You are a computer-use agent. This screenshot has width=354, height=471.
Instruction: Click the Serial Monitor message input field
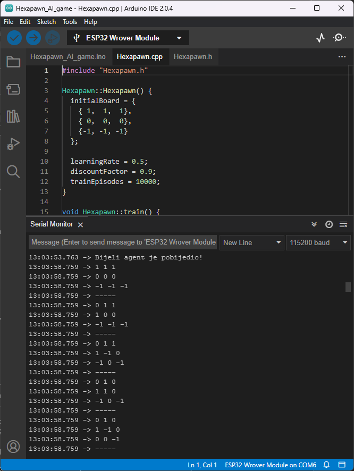tap(122, 242)
